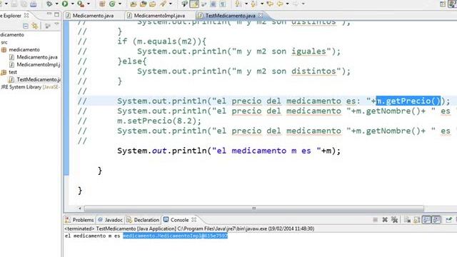The image size is (457, 257).
Task: Collapse All in Package Explorer
Action: pos(26,26)
